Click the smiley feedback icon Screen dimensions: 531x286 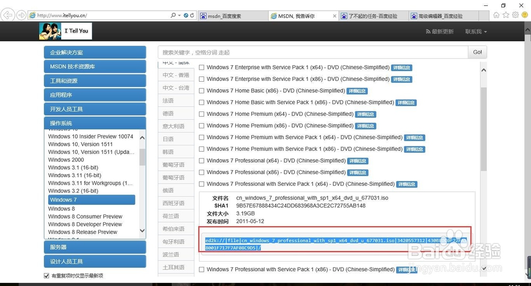525,15
